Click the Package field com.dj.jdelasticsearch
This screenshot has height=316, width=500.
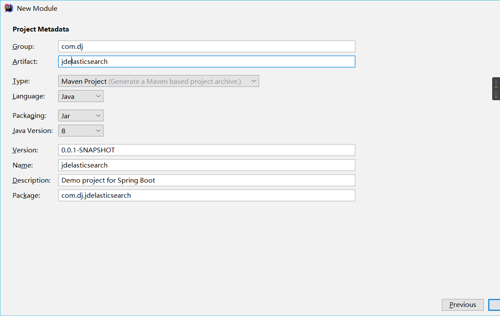click(207, 195)
